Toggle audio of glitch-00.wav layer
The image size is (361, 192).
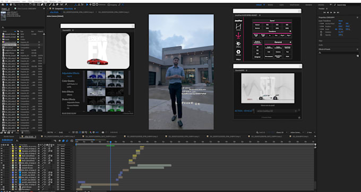pyautogui.click(x=4, y=187)
